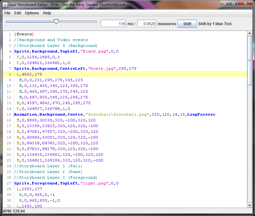Click the scrollbar up arrow
Viewport: 255px width, 216px height.
click(x=250, y=33)
